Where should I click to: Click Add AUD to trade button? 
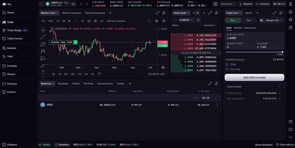coord(254,77)
